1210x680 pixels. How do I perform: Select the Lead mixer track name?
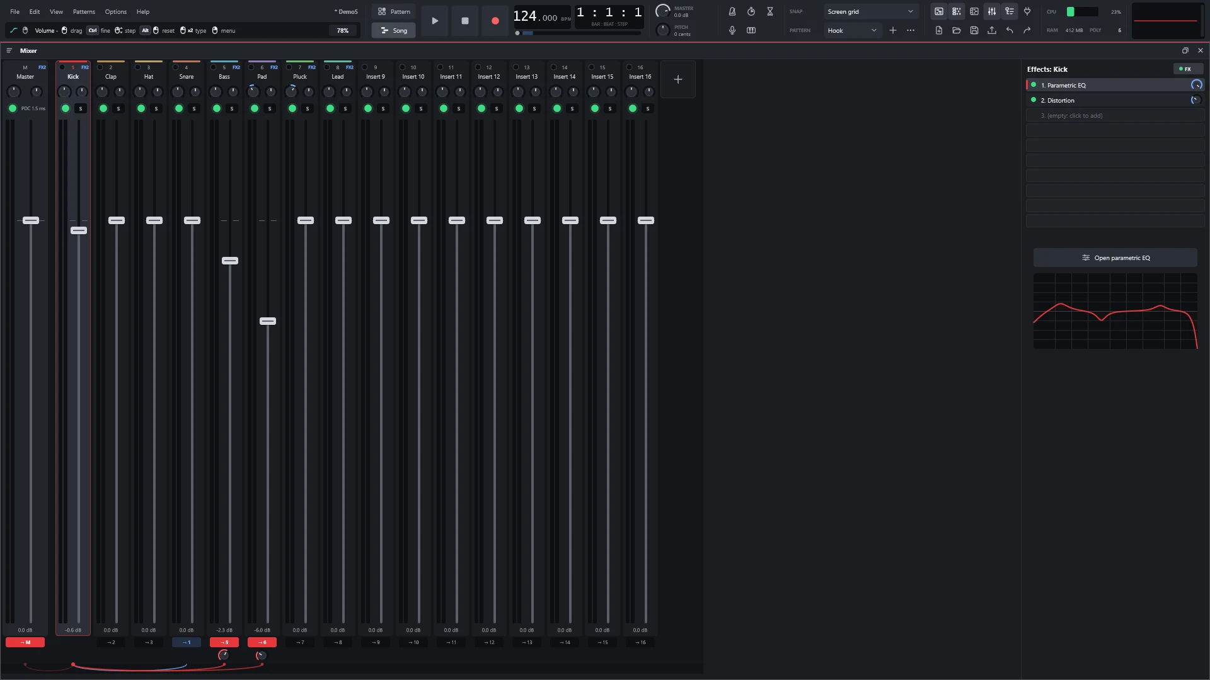point(338,77)
